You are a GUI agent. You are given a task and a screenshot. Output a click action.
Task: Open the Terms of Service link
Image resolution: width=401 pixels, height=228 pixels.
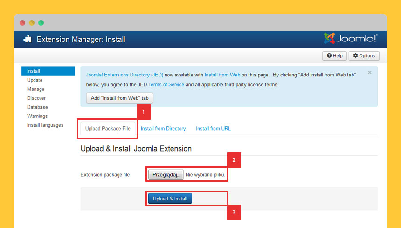(166, 84)
